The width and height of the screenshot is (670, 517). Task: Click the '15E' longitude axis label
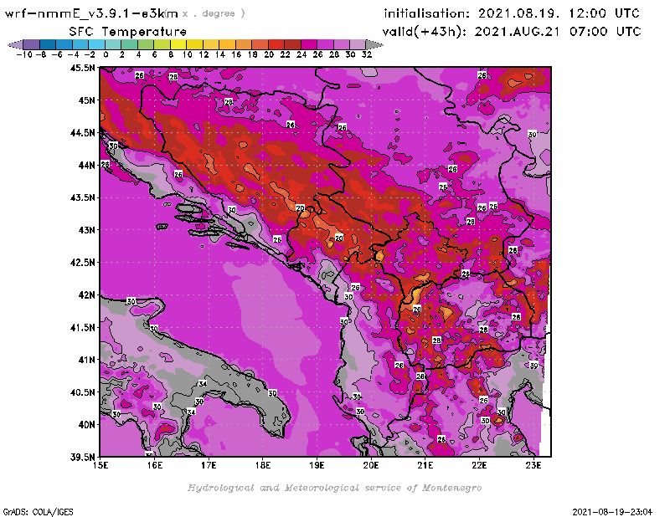[x=100, y=465]
